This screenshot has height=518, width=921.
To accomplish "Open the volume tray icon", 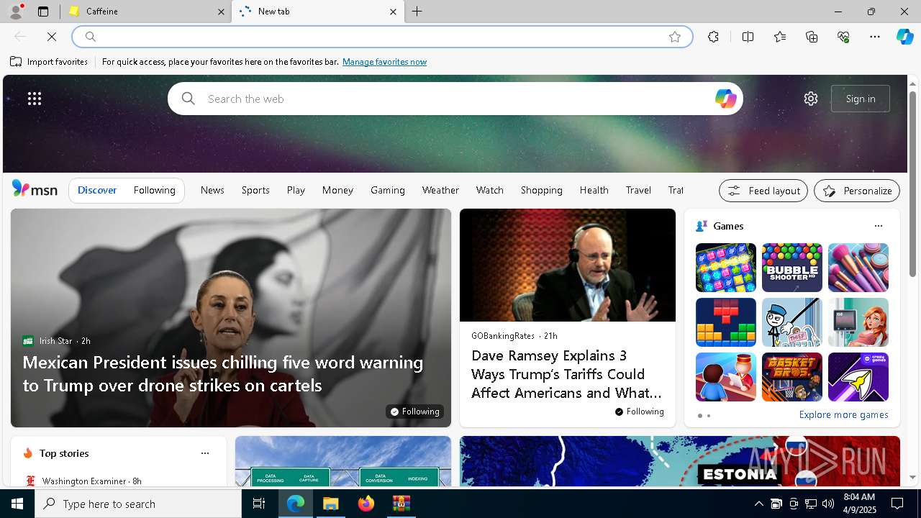I will (828, 504).
